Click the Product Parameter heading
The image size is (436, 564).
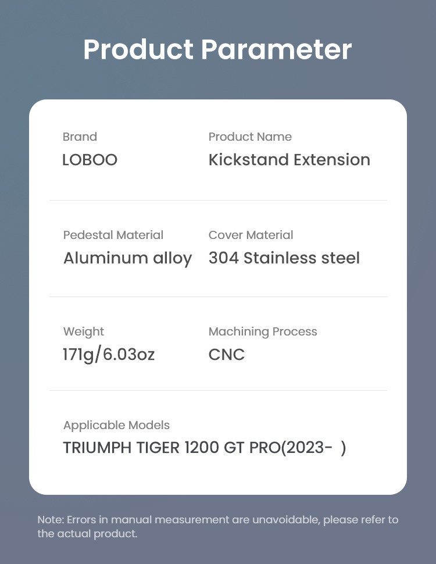tap(217, 50)
